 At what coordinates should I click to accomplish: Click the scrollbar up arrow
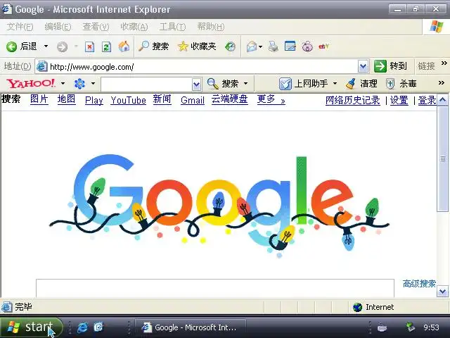(x=442, y=100)
